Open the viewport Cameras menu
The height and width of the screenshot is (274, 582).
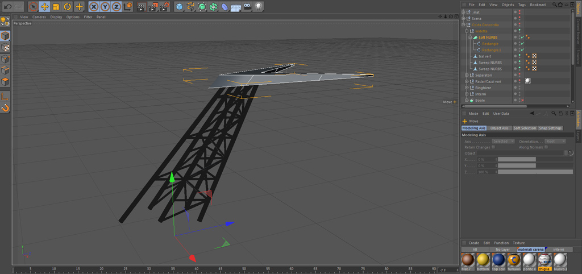tap(39, 17)
